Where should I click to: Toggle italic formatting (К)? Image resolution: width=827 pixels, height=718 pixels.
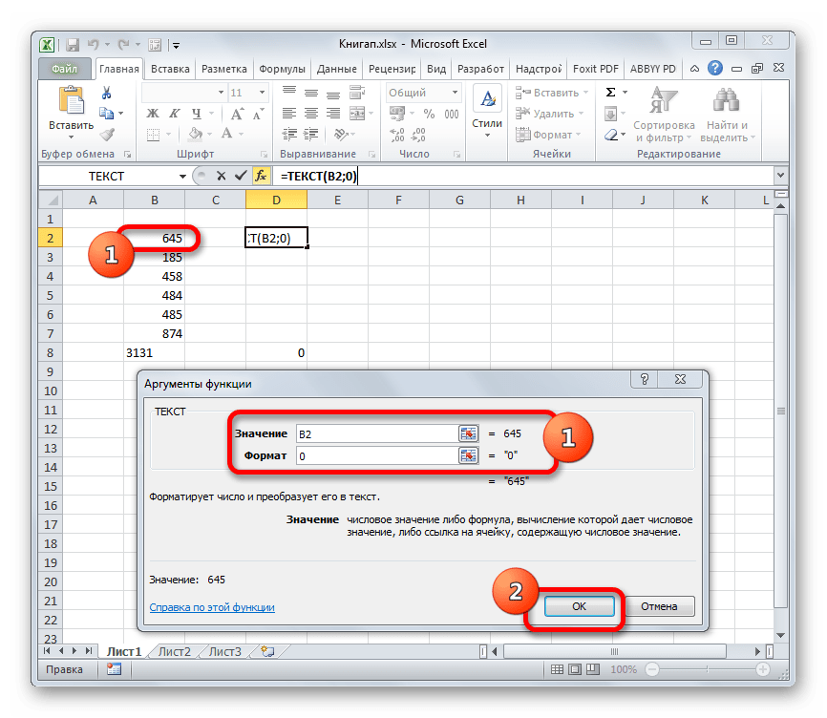click(x=174, y=114)
